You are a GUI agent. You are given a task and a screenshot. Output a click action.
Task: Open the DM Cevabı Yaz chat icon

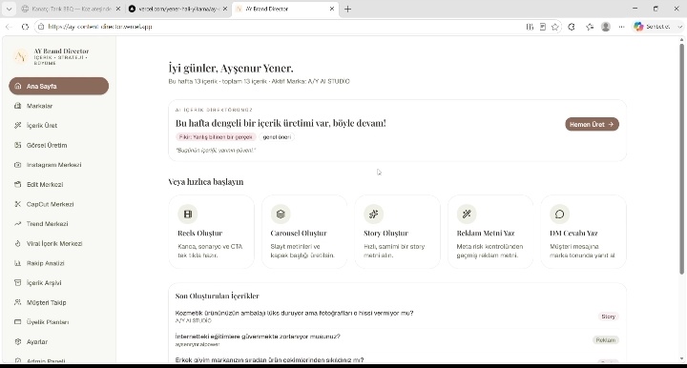pyautogui.click(x=559, y=214)
